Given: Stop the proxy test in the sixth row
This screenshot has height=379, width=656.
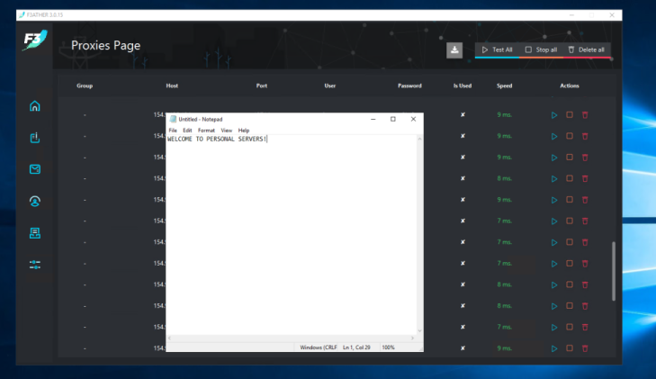Looking at the screenshot, I should 570,221.
